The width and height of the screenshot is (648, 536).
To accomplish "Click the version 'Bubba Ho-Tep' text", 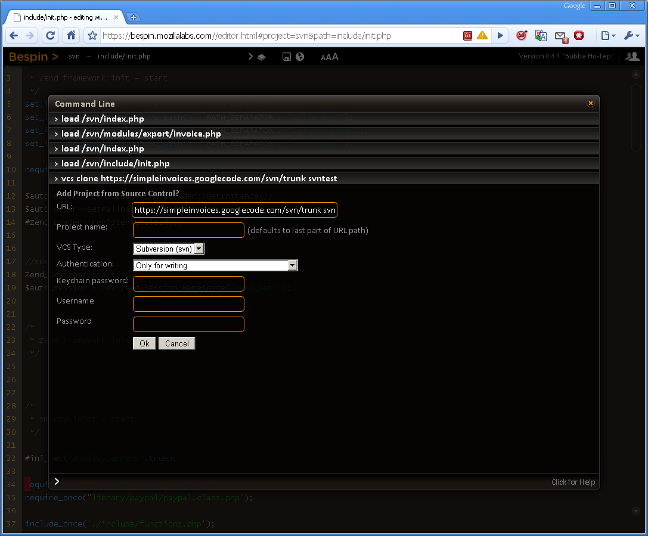I will (x=566, y=56).
